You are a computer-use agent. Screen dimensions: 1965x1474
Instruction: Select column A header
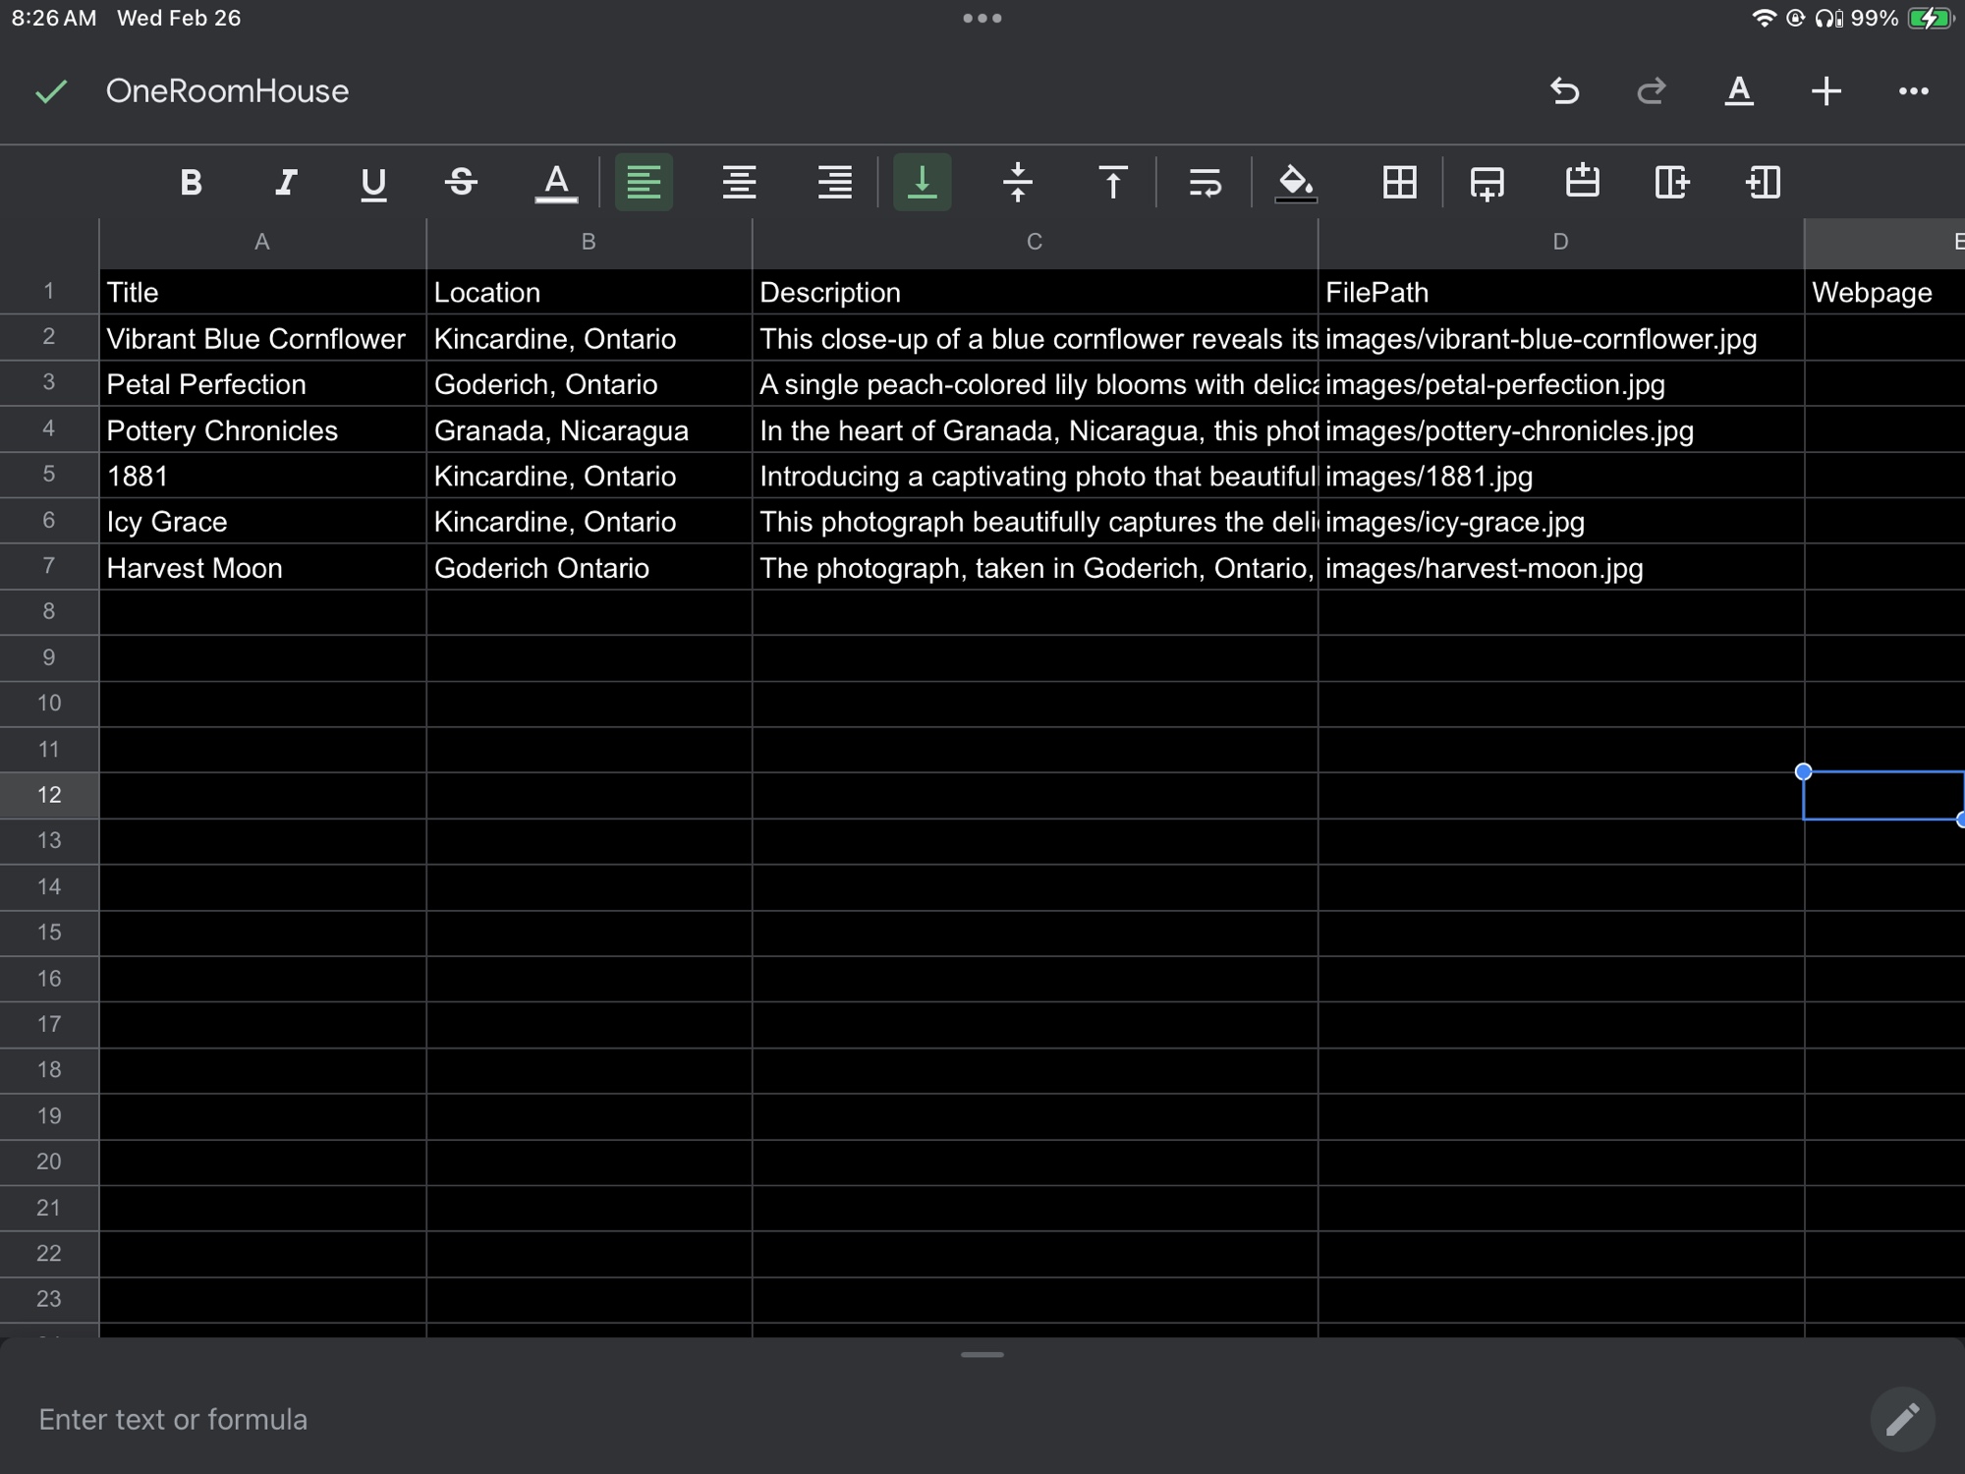(262, 243)
